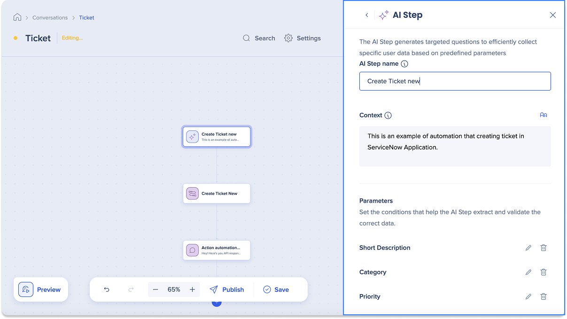Zoom out with the minus button
The image size is (567, 319).
click(155, 289)
